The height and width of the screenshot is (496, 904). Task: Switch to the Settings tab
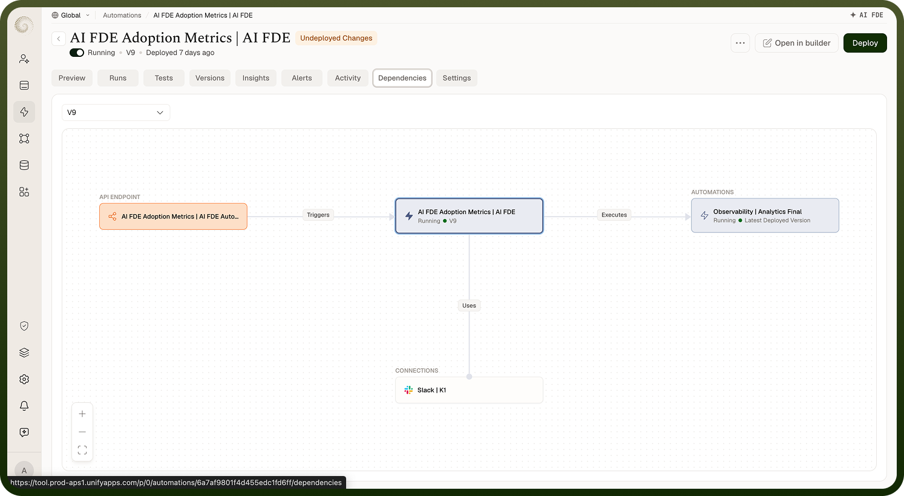point(457,78)
